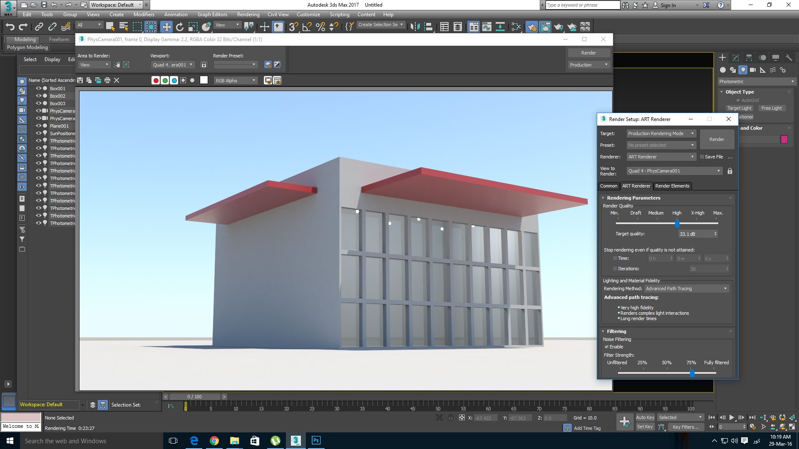
Task: Open the Rendering menu
Action: coord(248,15)
